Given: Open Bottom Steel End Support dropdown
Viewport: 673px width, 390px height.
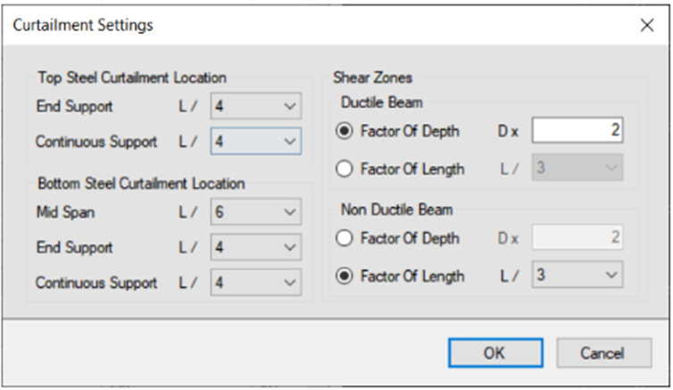Looking at the screenshot, I should coord(256,247).
